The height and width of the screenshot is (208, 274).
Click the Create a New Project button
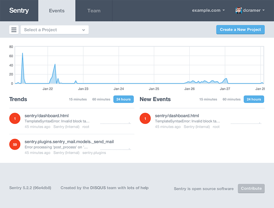coord(240,30)
